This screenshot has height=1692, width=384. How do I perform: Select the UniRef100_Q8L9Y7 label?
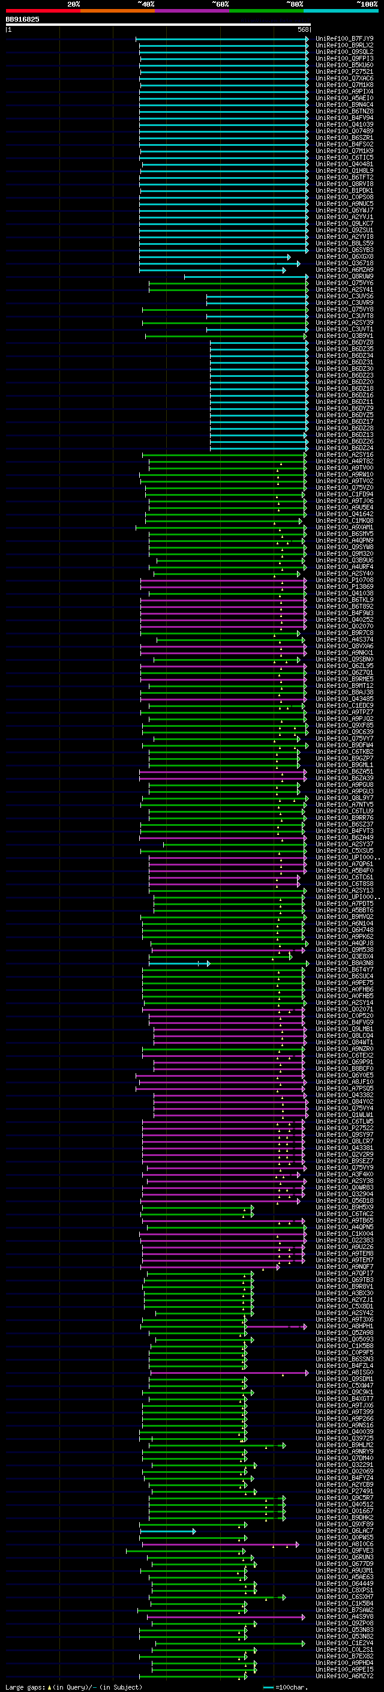point(344,798)
